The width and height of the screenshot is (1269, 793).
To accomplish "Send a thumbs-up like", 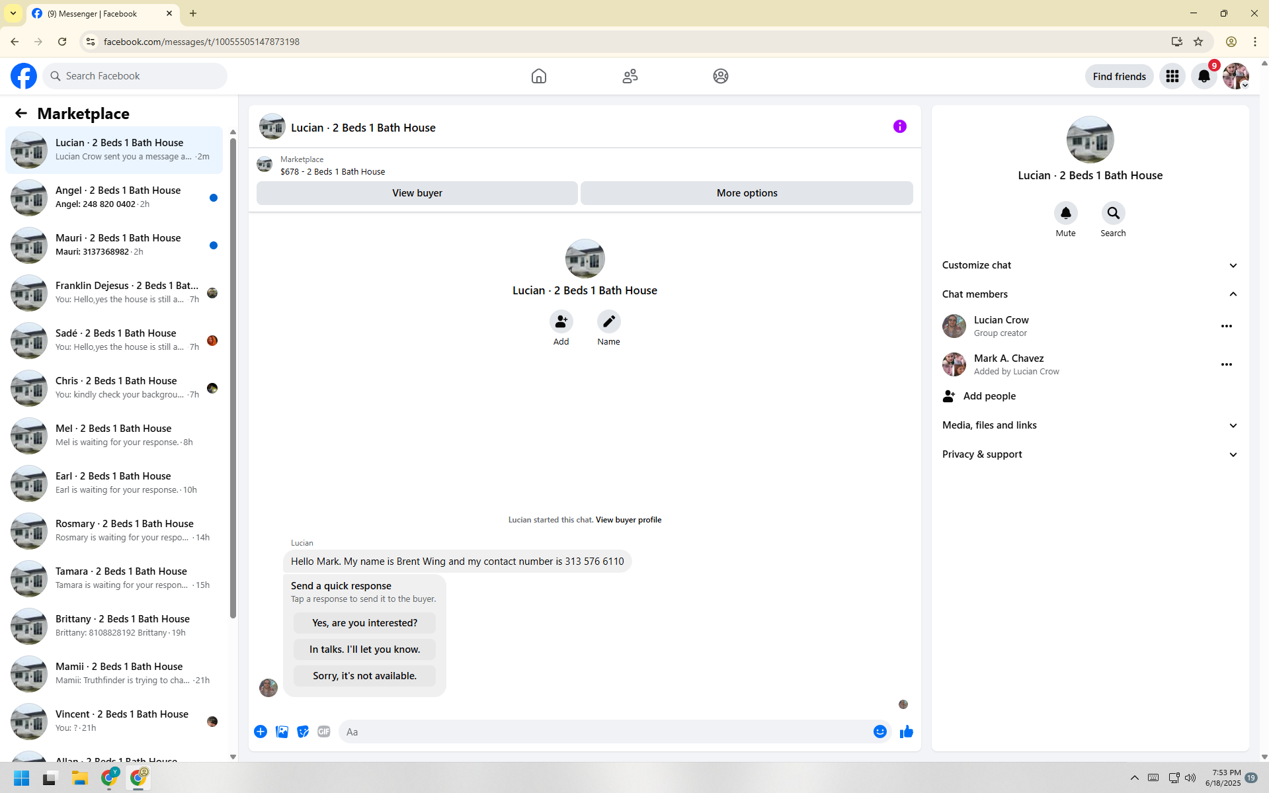I will (907, 731).
